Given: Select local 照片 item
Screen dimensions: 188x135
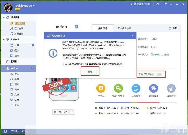Looking at the screenshot, I should pos(15,56).
